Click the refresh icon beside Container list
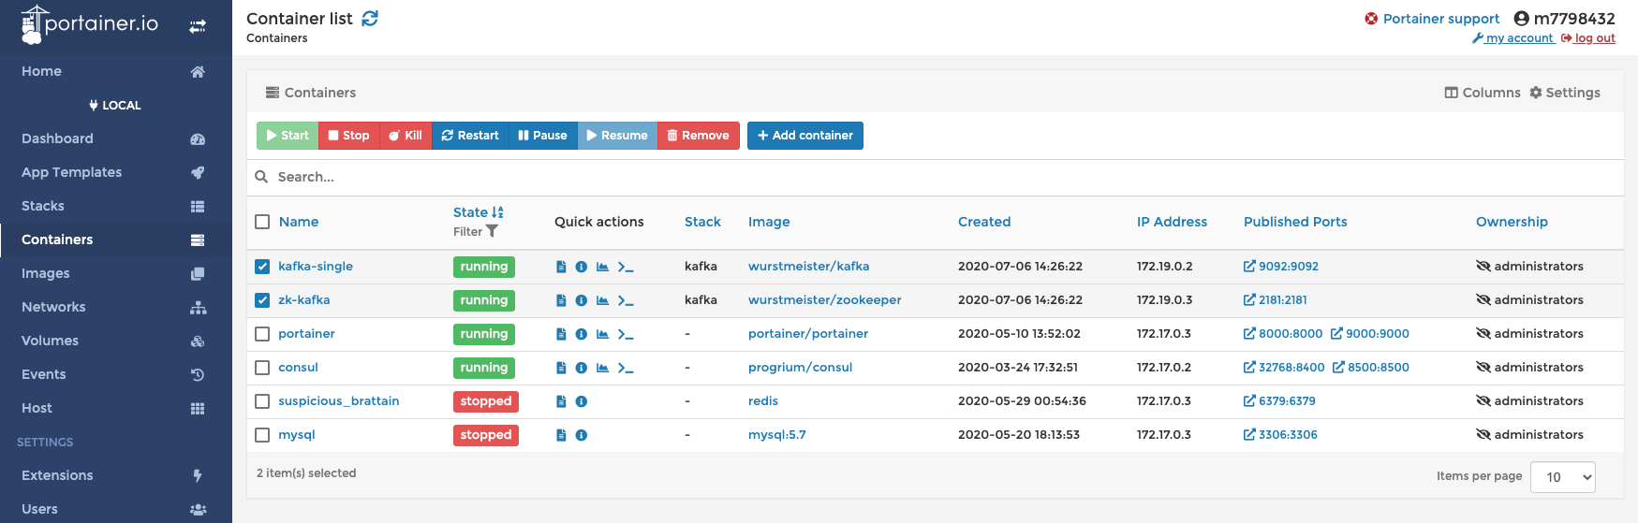The image size is (1638, 523). [x=370, y=19]
